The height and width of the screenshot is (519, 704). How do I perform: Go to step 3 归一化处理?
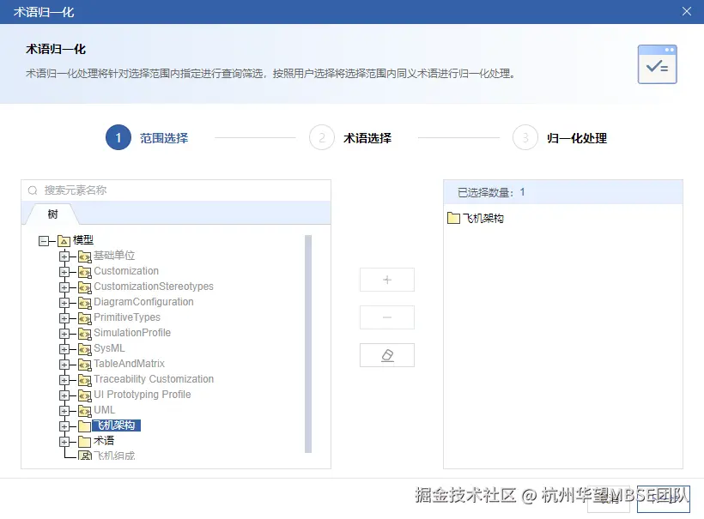coord(560,138)
